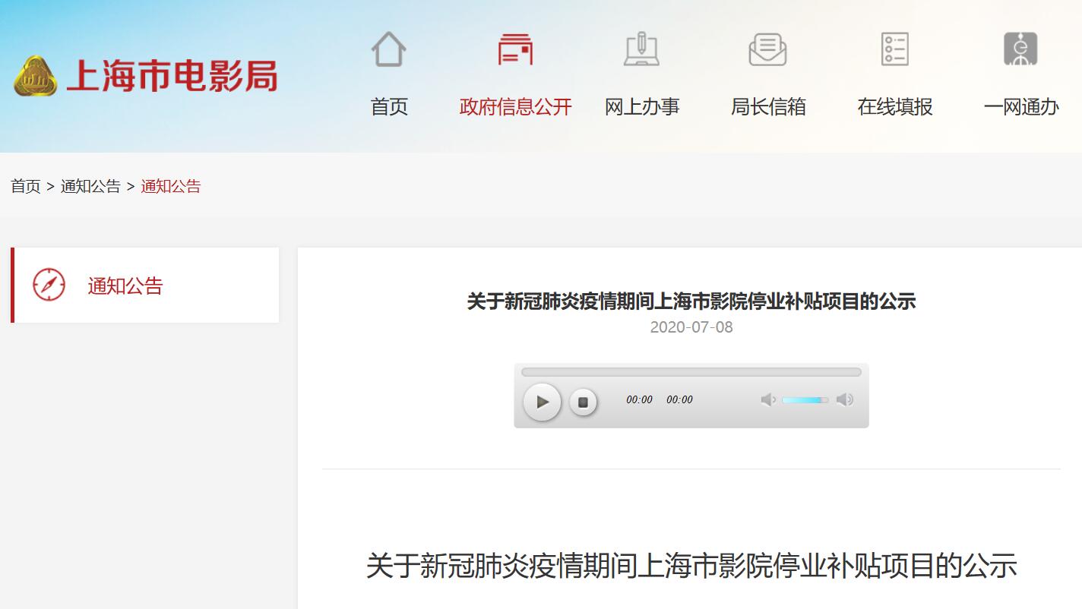The height and width of the screenshot is (609, 1082).
Task: Open the 首页 navigation menu item
Action: coord(389,107)
